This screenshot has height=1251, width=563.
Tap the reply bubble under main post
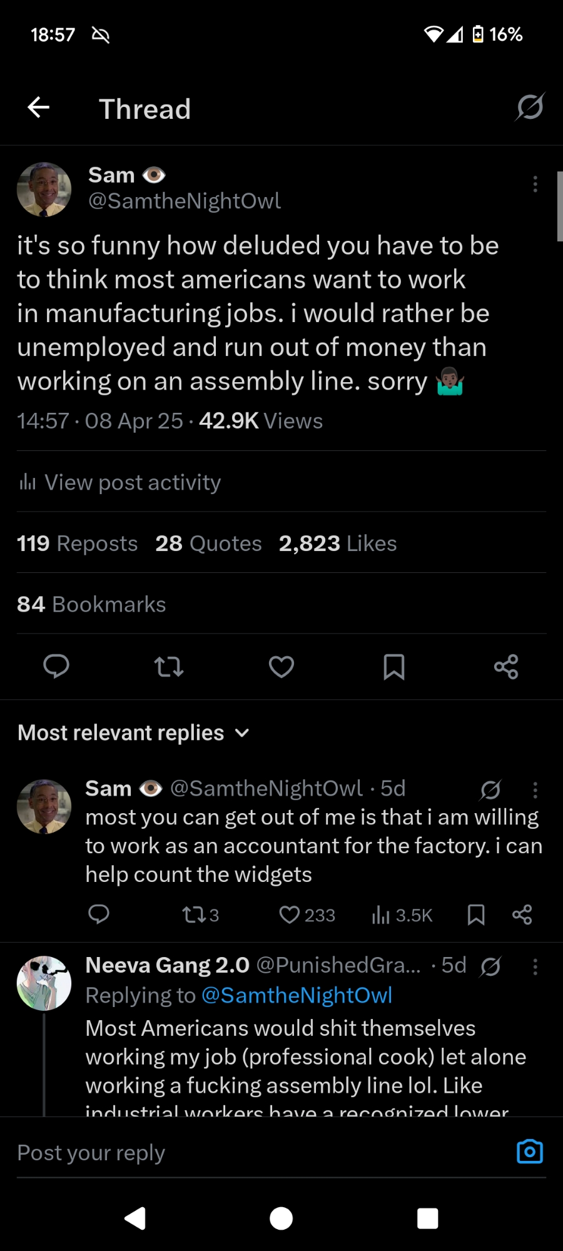click(56, 667)
